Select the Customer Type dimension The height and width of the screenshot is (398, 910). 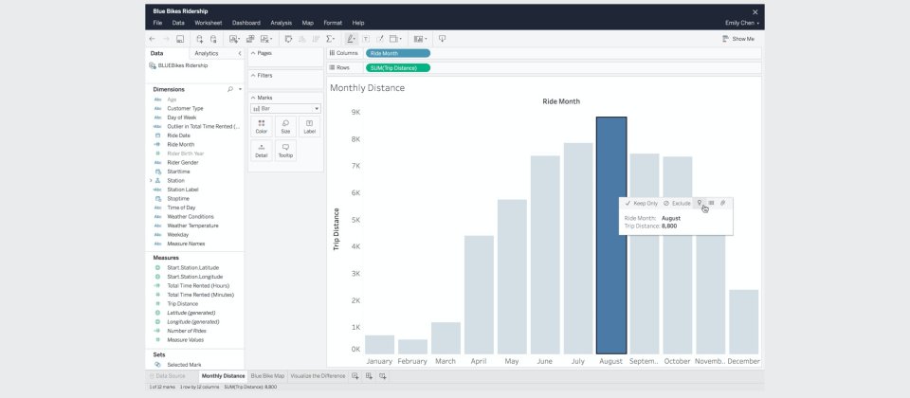tap(185, 108)
